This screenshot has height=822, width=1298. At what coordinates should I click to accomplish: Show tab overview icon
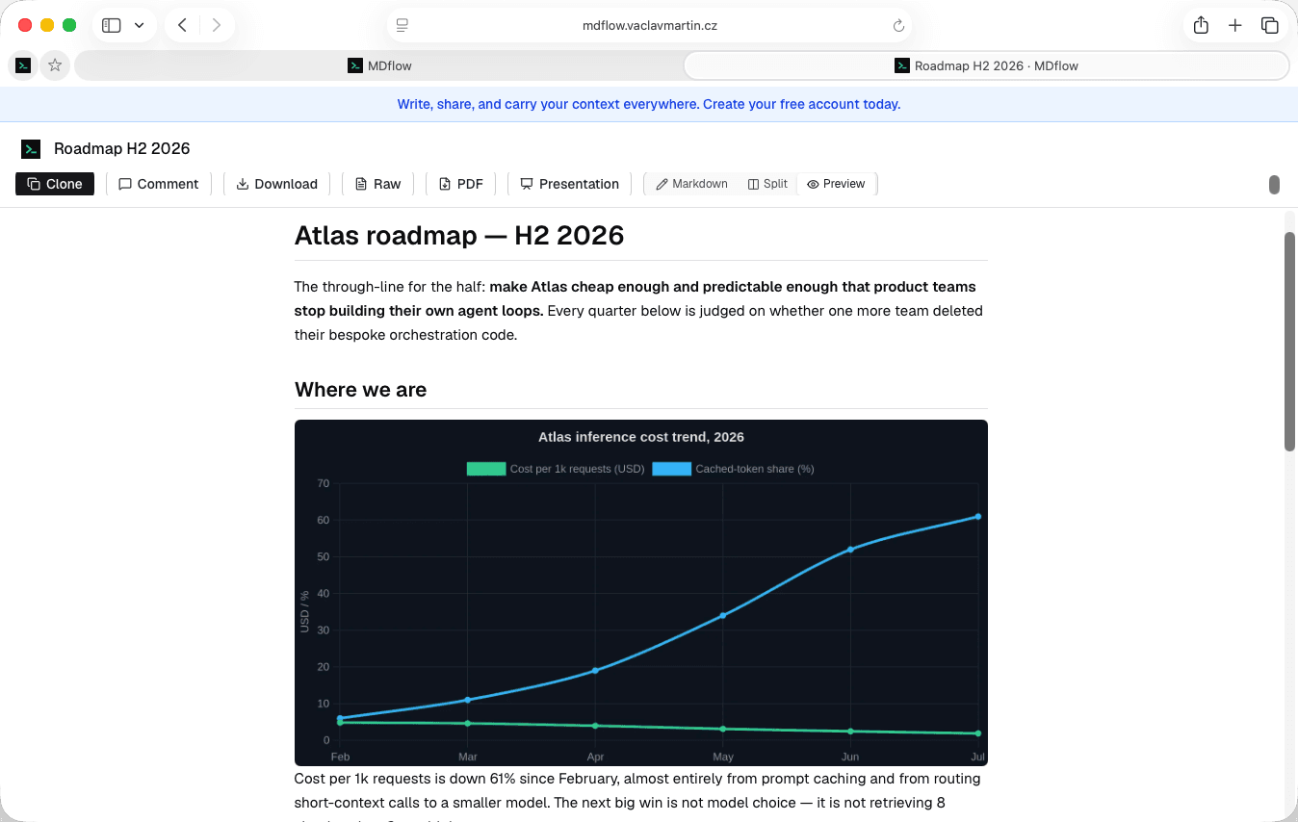coord(1270,25)
